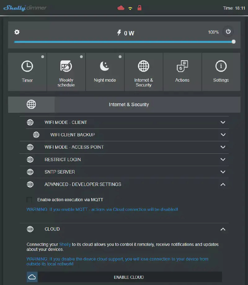Adjust the brightness slider

click(x=124, y=42)
